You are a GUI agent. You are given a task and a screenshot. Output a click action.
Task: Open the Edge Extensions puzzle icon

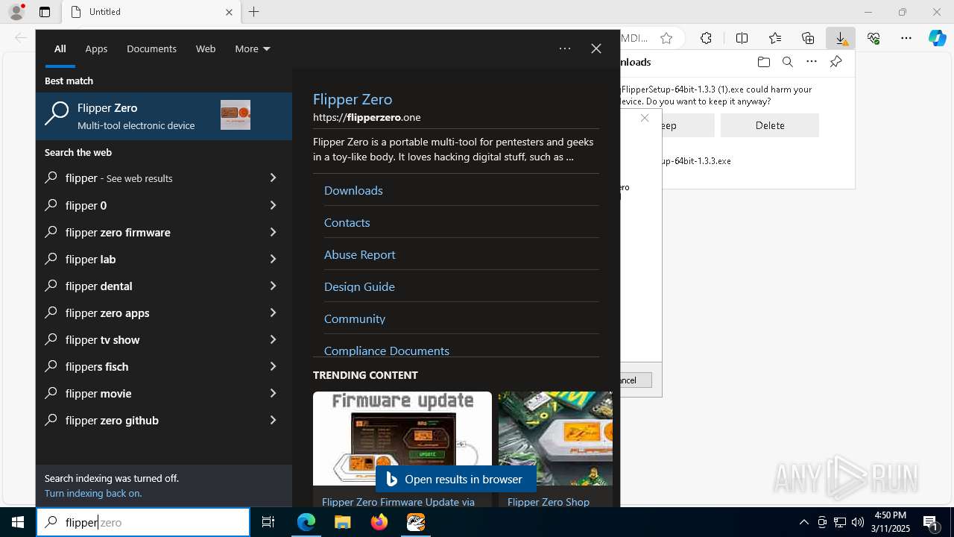tap(706, 38)
